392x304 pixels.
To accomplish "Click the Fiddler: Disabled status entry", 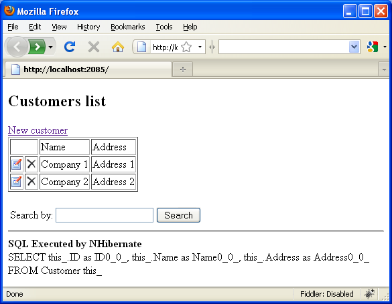I will (x=327, y=294).
